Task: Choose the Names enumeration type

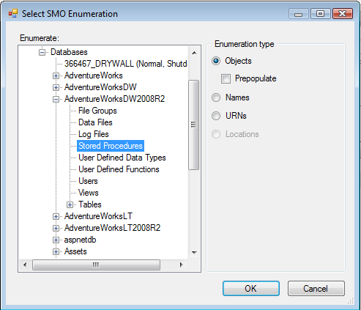Action: point(216,97)
